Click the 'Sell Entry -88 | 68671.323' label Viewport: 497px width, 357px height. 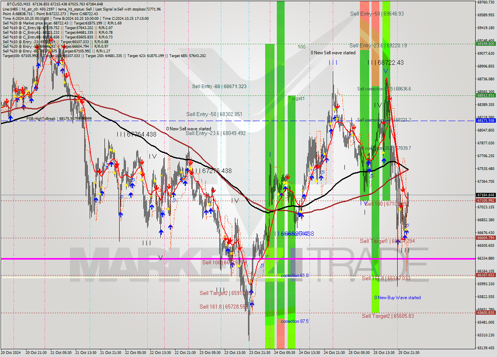point(219,86)
